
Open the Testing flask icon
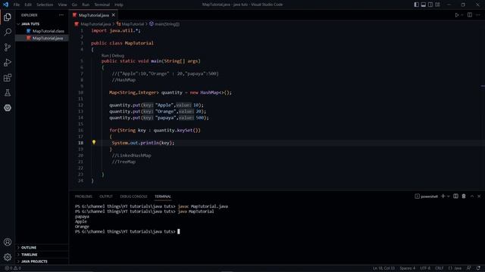[x=8, y=92]
